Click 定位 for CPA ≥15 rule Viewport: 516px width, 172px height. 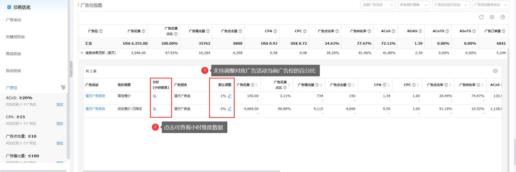(x=60, y=124)
